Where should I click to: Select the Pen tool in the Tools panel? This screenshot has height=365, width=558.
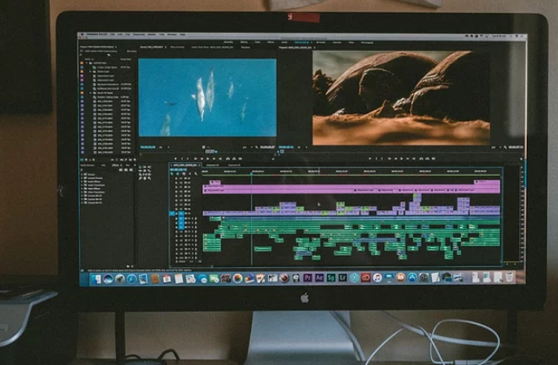tap(141, 179)
